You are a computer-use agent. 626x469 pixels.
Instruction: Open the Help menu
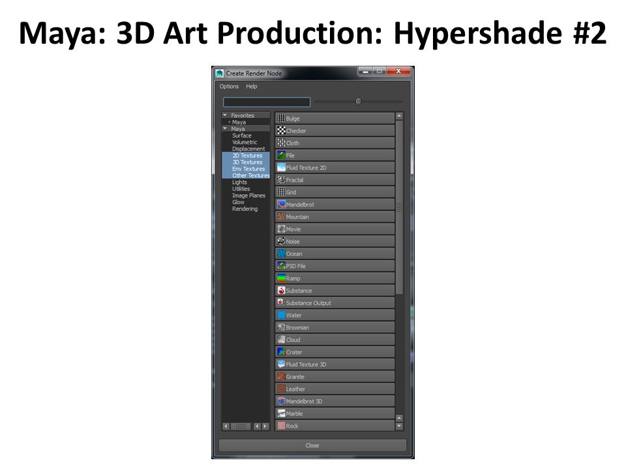tap(252, 87)
